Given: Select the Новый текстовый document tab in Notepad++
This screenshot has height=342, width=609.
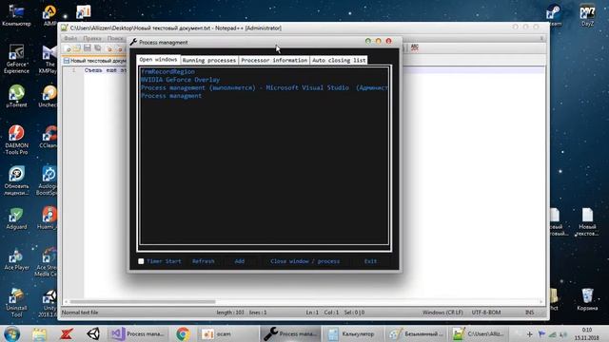Looking at the screenshot, I should click(x=95, y=61).
